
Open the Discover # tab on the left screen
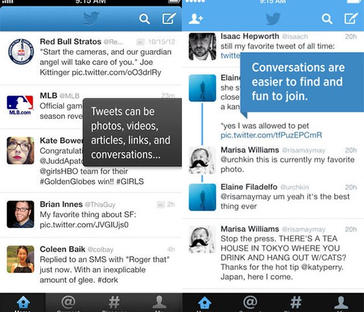pyautogui.click(x=114, y=303)
